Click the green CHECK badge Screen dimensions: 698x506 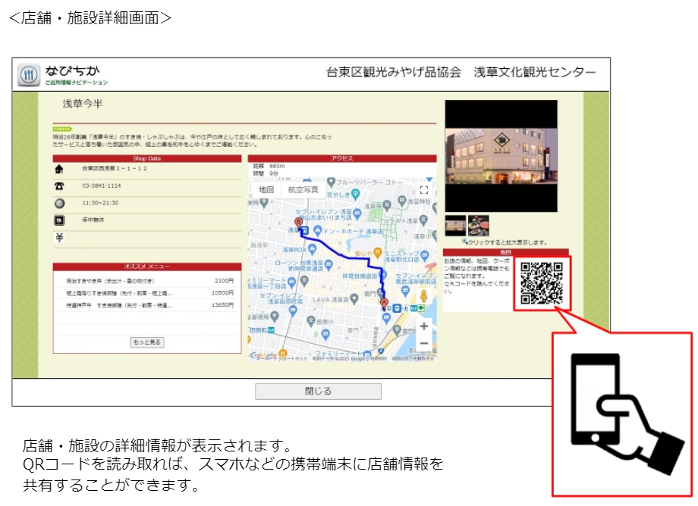(x=62, y=130)
